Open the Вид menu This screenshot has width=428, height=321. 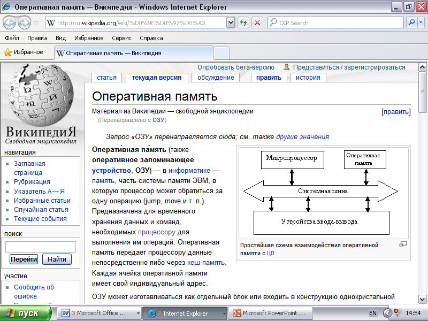pyautogui.click(x=60, y=38)
